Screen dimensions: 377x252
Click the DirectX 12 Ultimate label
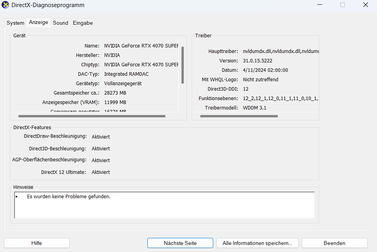(x=63, y=172)
